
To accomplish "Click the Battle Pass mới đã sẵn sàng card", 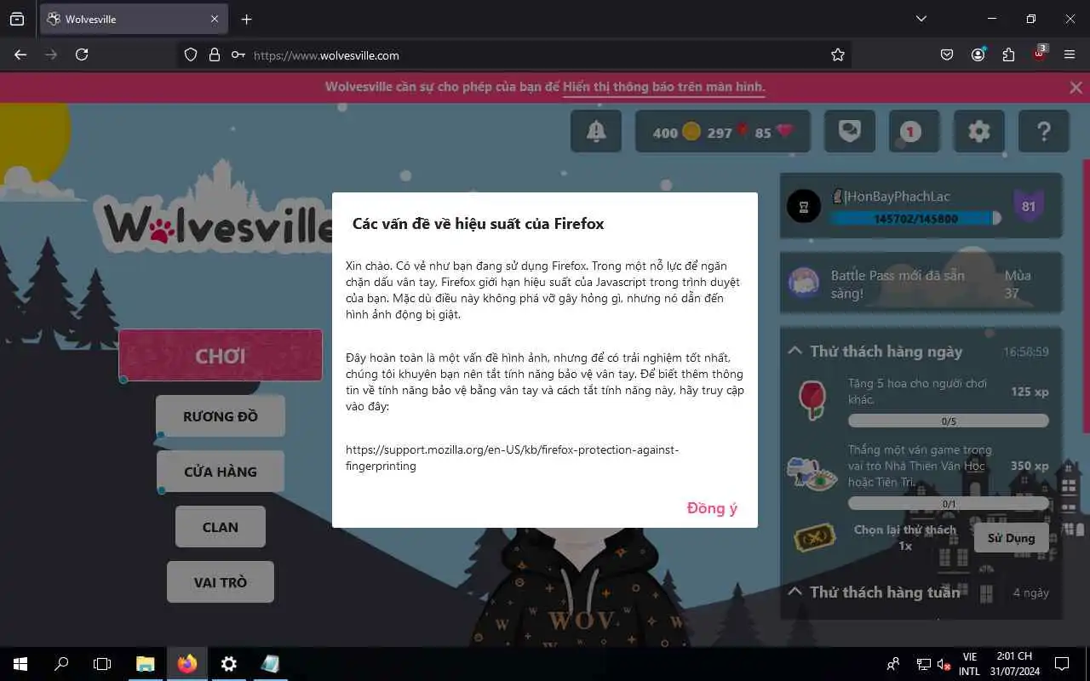I will coord(921,283).
